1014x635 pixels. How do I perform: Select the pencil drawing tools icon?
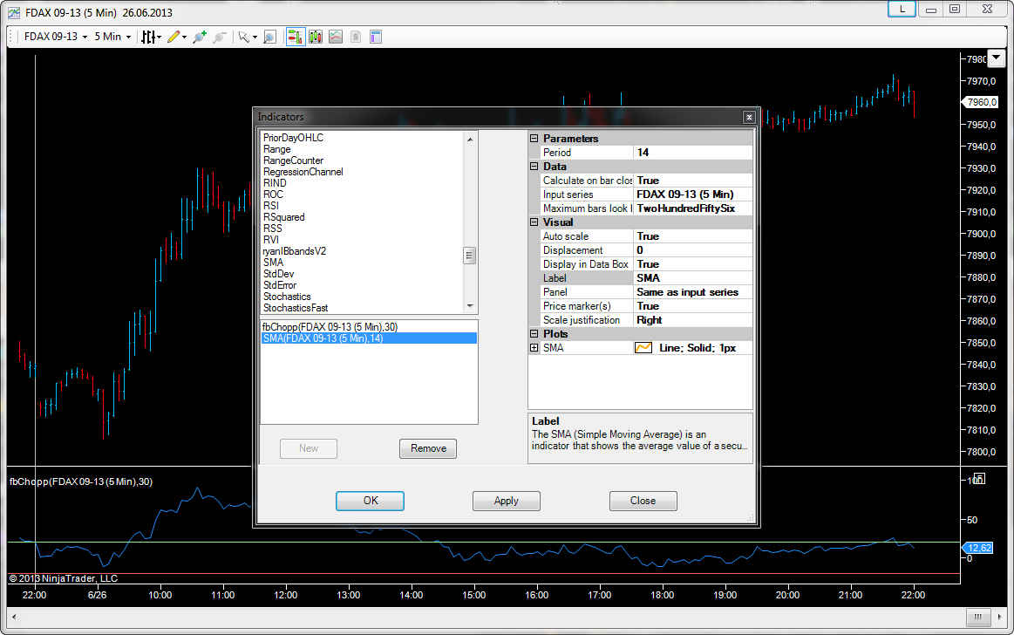coord(174,37)
